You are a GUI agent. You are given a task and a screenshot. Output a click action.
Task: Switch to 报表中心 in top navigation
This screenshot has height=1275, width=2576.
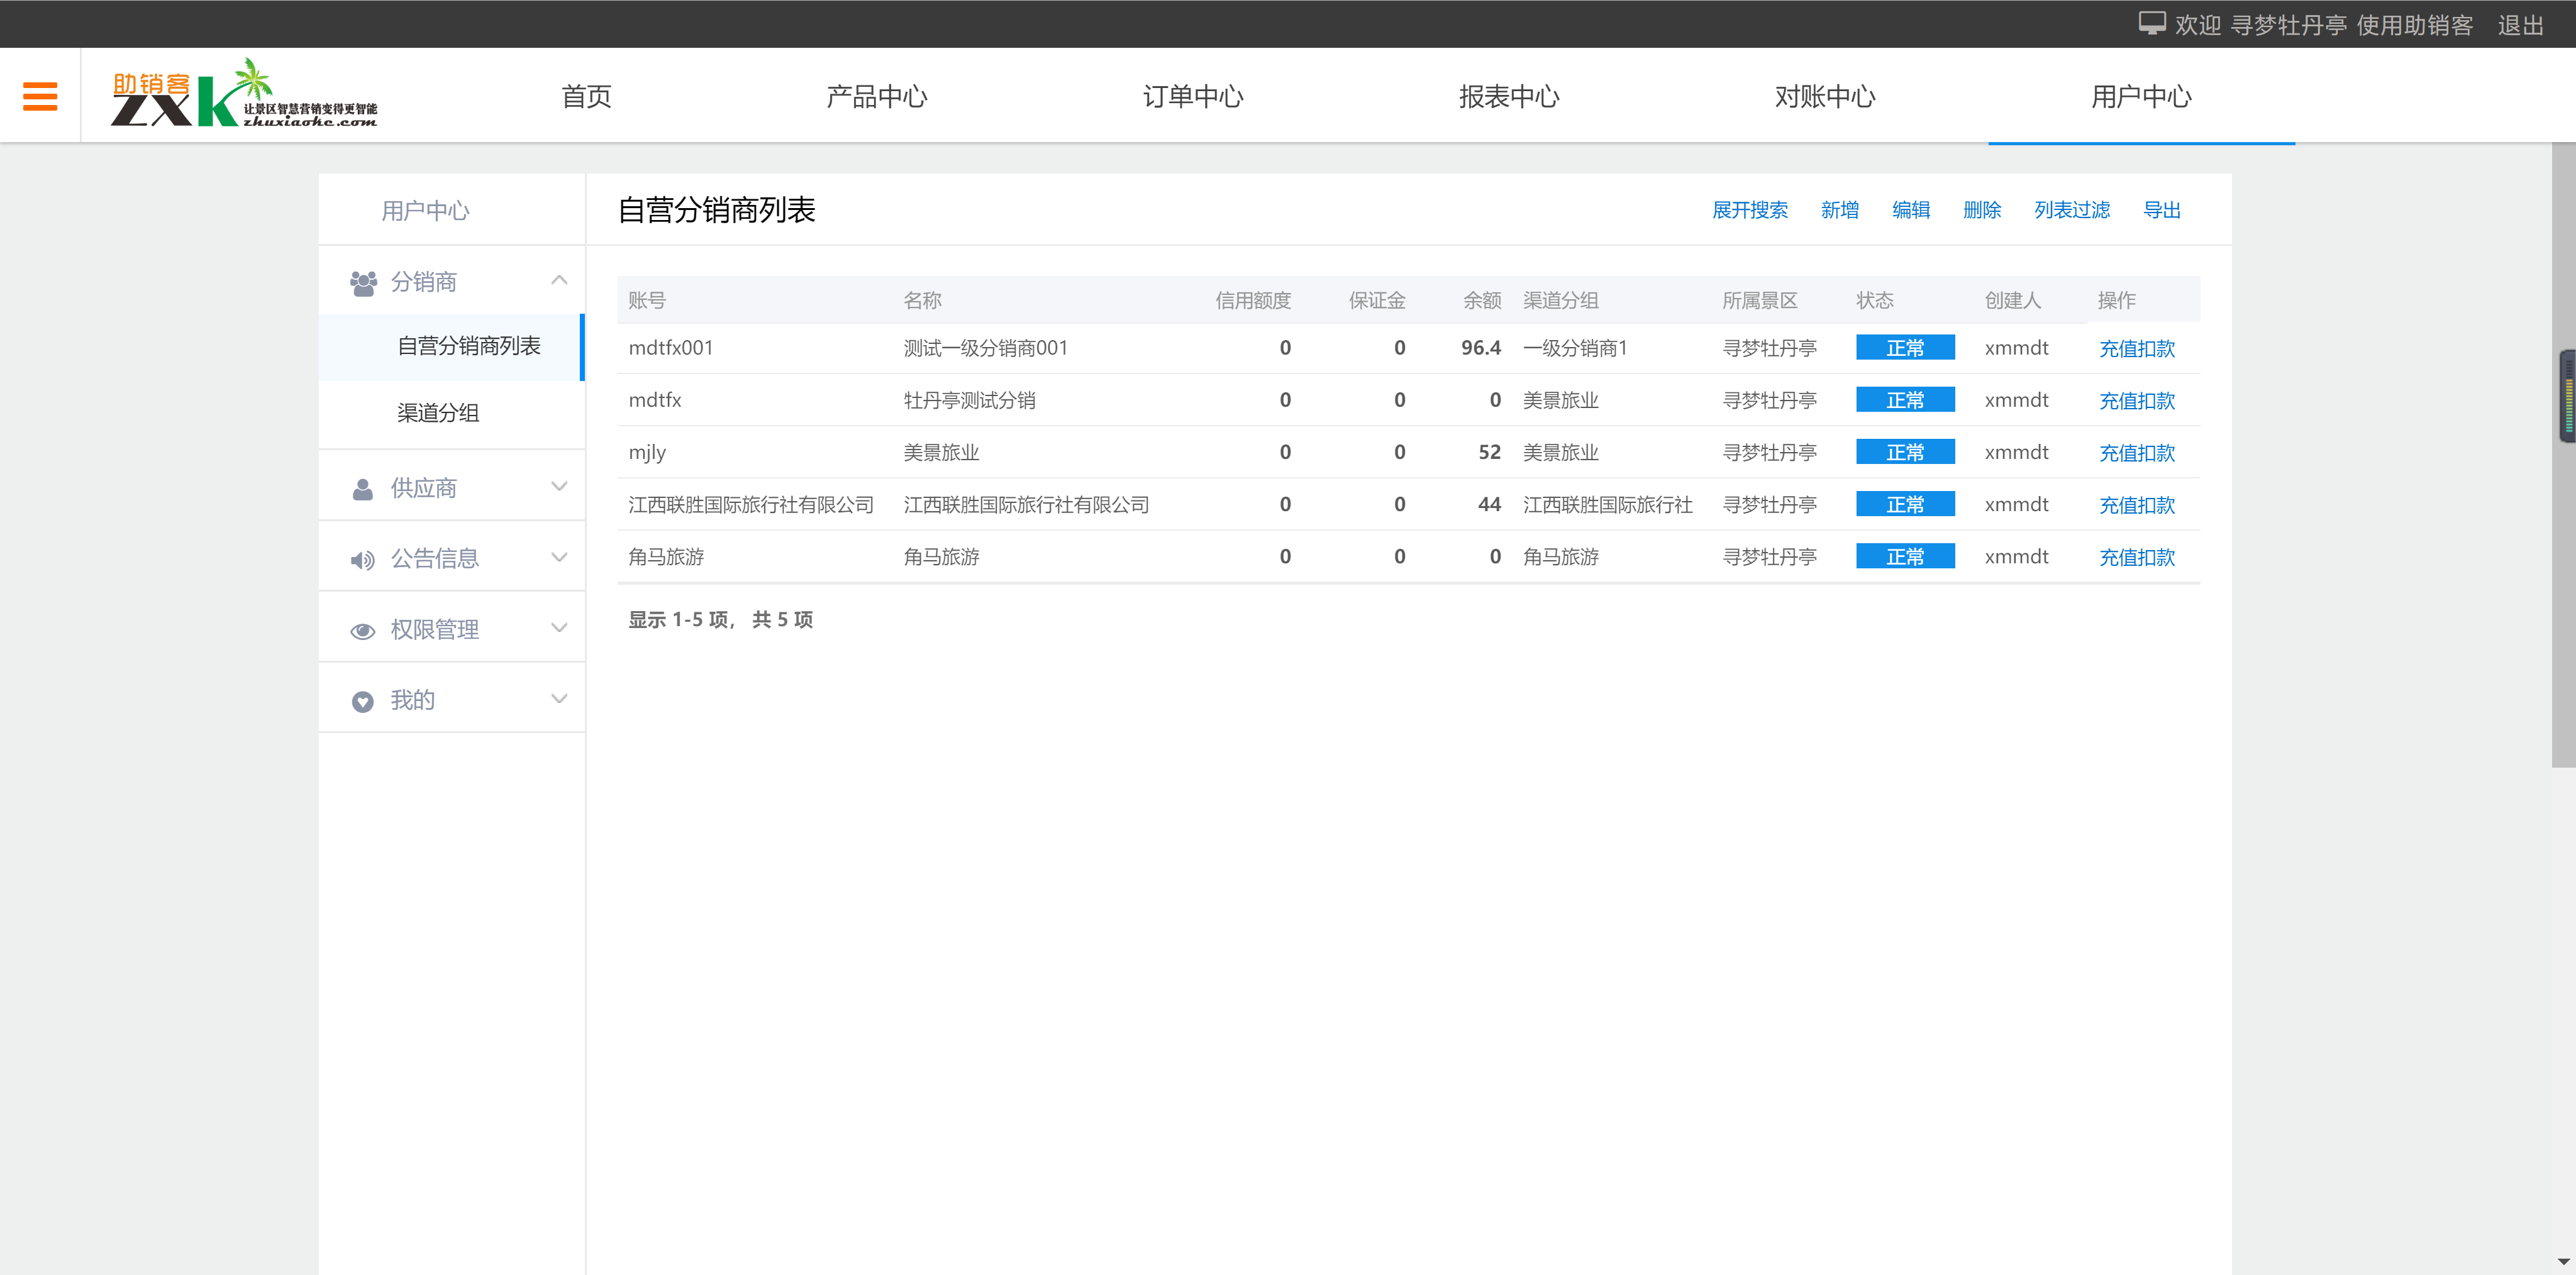tap(1509, 97)
